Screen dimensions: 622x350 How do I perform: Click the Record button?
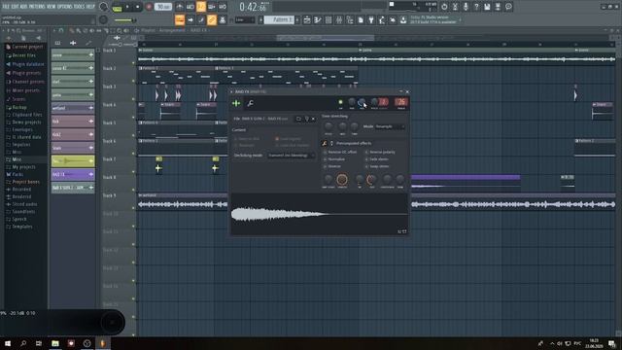149,7
